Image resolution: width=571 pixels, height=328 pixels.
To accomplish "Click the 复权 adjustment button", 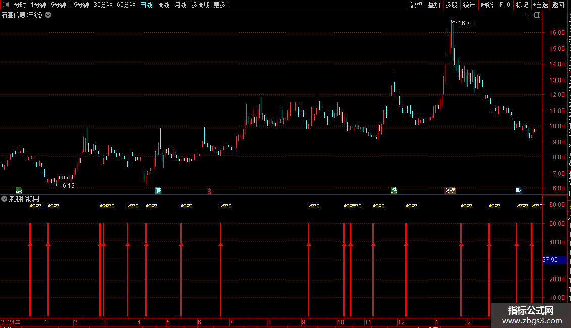I will tap(416, 5).
